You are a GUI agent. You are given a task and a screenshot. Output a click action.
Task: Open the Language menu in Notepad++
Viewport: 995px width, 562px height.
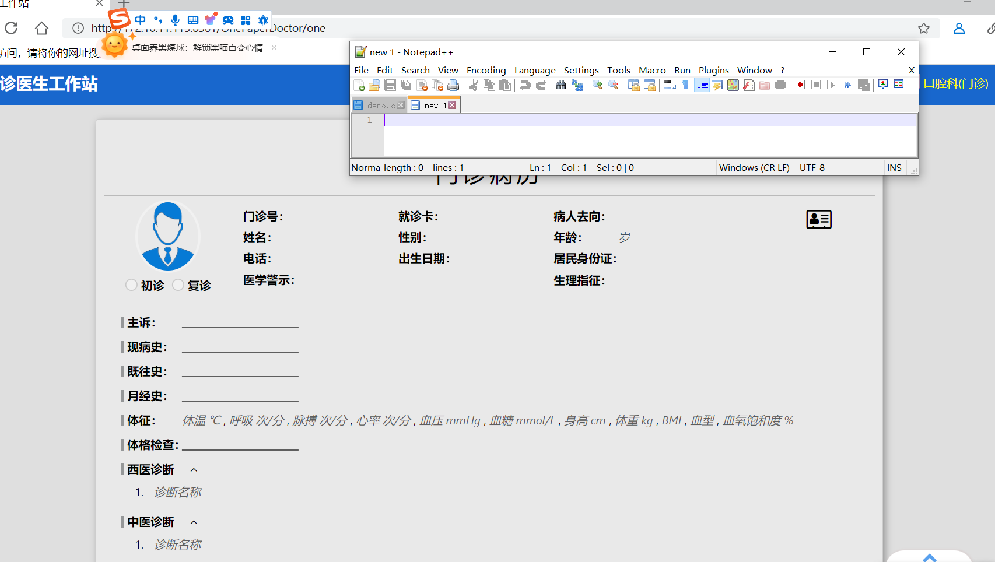[x=535, y=70]
